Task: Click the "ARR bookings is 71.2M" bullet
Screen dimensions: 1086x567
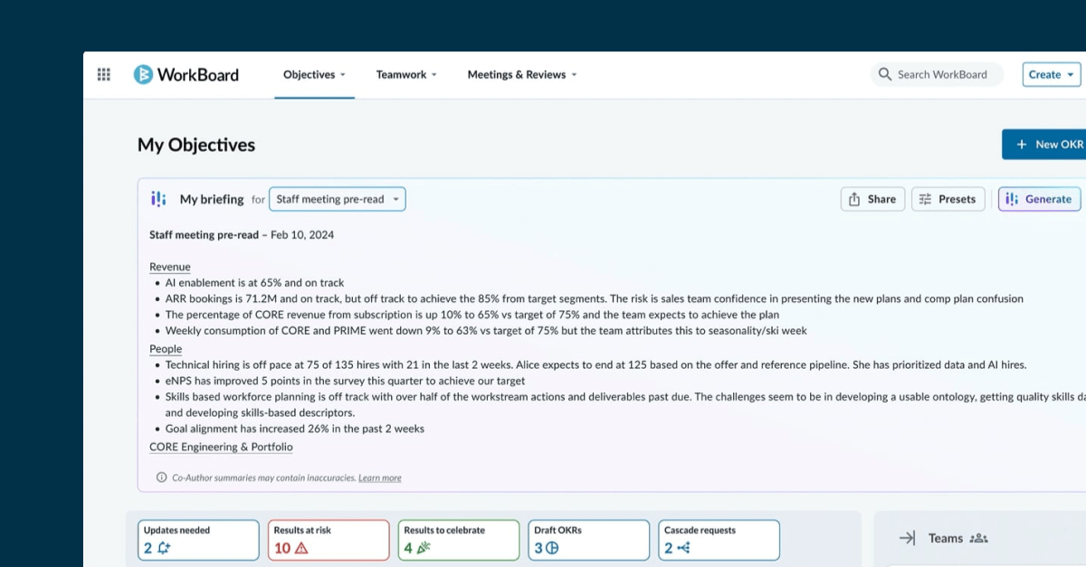Action: click(595, 299)
